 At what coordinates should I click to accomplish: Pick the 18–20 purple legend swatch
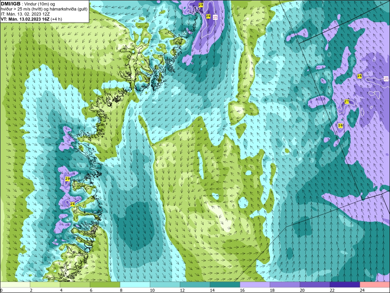[x=285, y=284]
